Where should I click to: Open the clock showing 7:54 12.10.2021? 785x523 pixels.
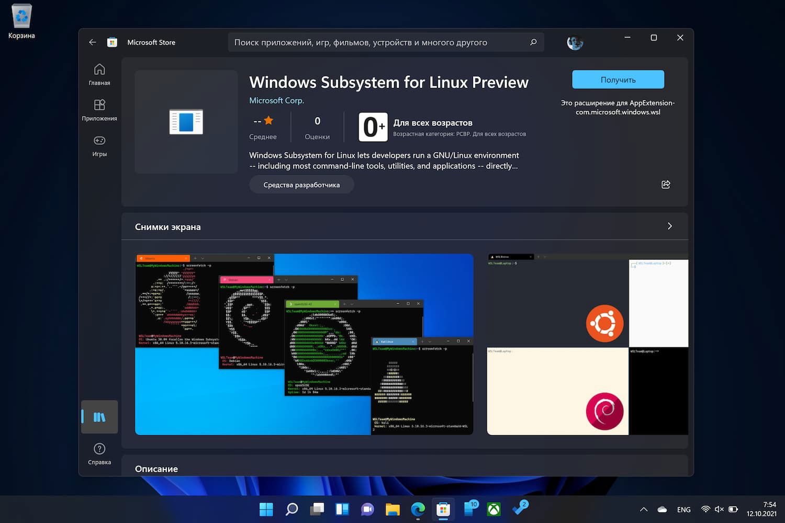[x=761, y=509]
